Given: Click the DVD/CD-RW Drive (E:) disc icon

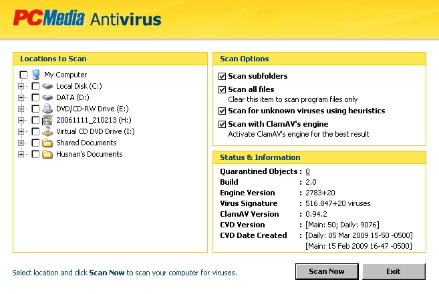Looking at the screenshot, I should (47, 109).
